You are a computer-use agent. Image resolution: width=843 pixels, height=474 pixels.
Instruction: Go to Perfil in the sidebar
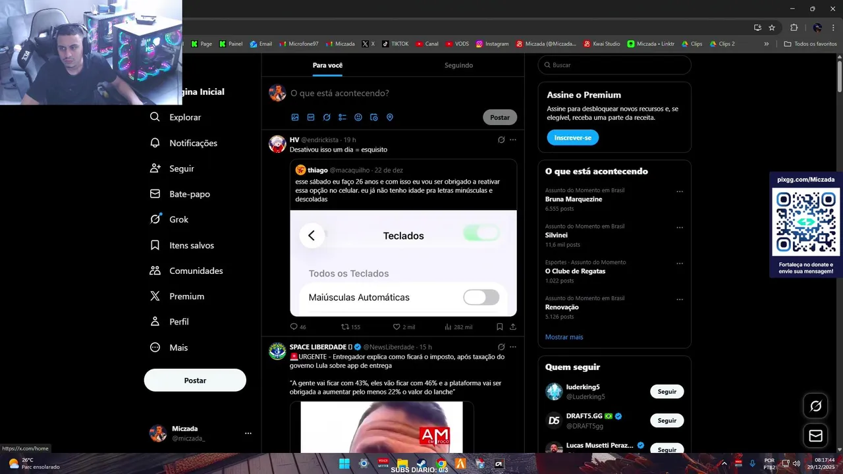tap(169, 322)
